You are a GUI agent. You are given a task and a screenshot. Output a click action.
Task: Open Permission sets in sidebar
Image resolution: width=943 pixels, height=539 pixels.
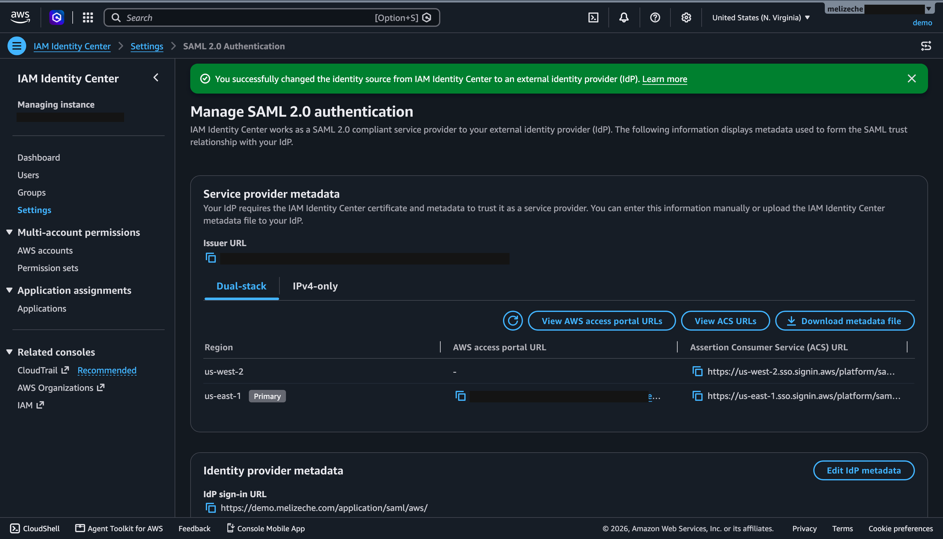[x=48, y=268]
